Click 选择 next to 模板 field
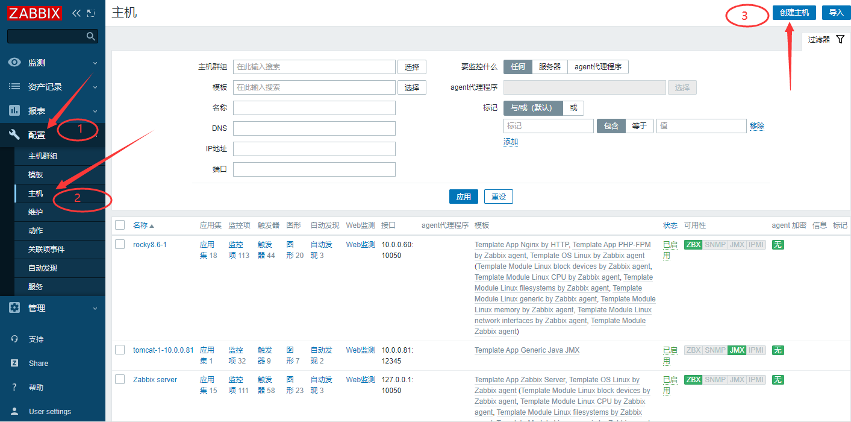851x422 pixels. pyautogui.click(x=412, y=87)
